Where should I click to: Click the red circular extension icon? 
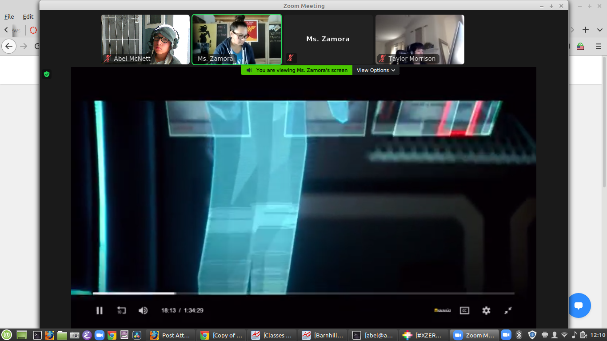[x=33, y=30]
